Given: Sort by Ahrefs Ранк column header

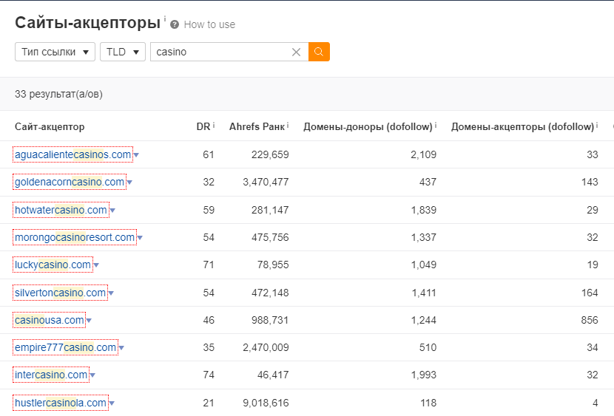Looking at the screenshot, I should coord(256,126).
